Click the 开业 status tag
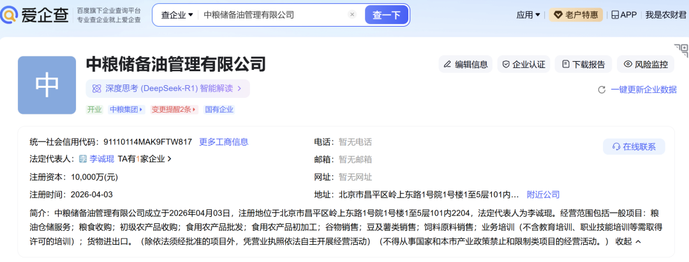Image resolution: width=689 pixels, height=262 pixels. [94, 109]
